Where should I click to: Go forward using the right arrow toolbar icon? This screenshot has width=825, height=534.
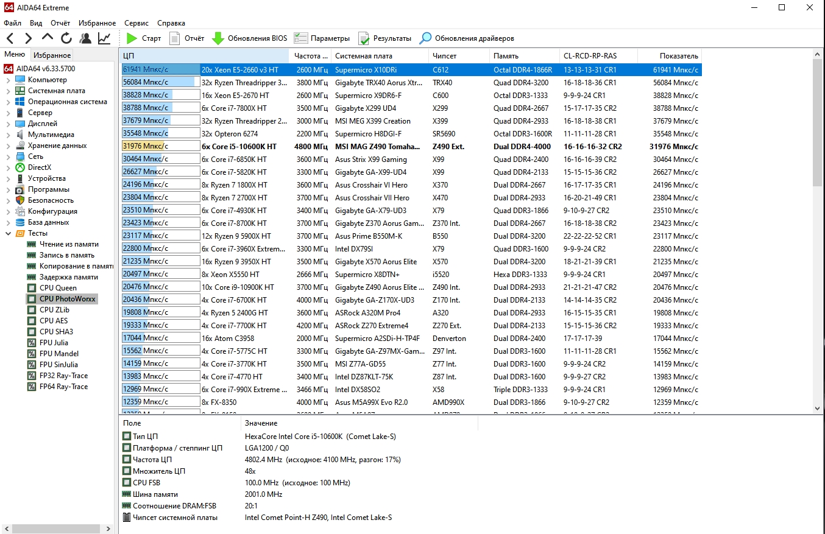click(x=29, y=38)
